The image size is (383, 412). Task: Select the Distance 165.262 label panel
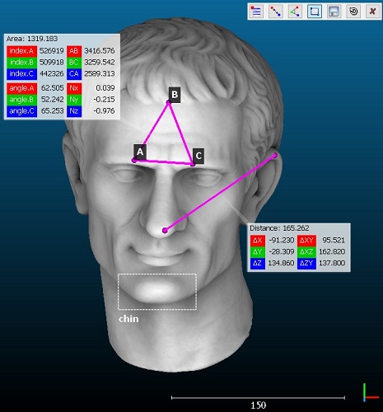click(x=299, y=247)
